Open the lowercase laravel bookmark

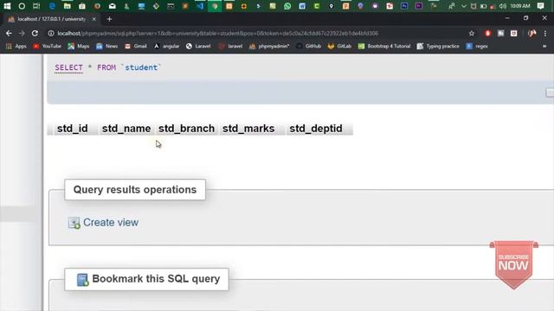(231, 46)
